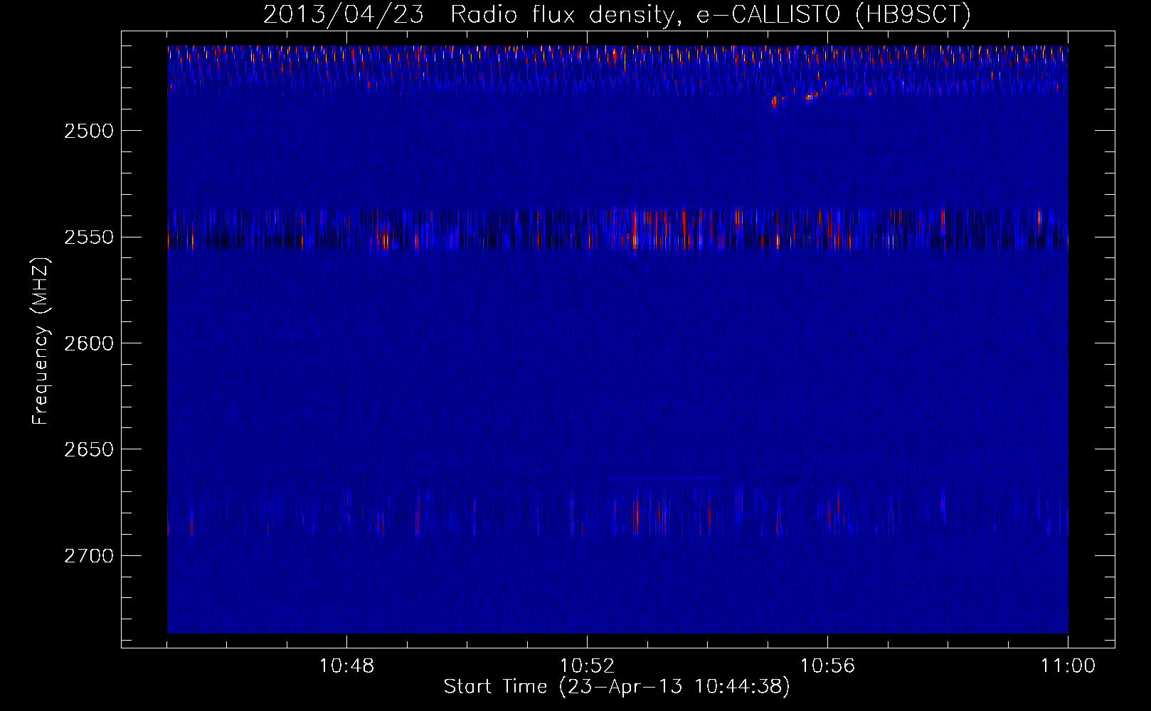
Task: Select the 2500 frequency axis label
Action: tap(88, 131)
